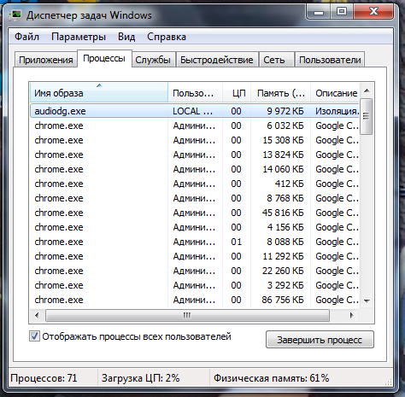Select chrome.exe using 412 КБ
The height and width of the screenshot is (397, 405).
195,184
